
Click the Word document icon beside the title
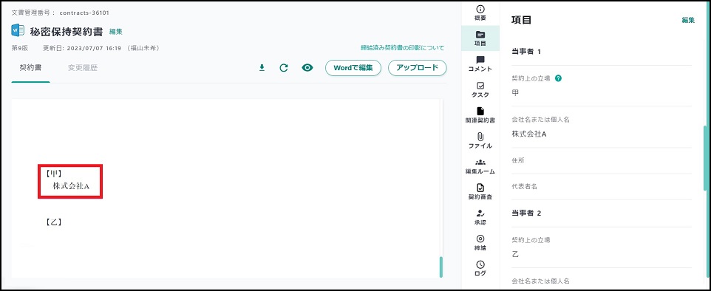click(18, 31)
